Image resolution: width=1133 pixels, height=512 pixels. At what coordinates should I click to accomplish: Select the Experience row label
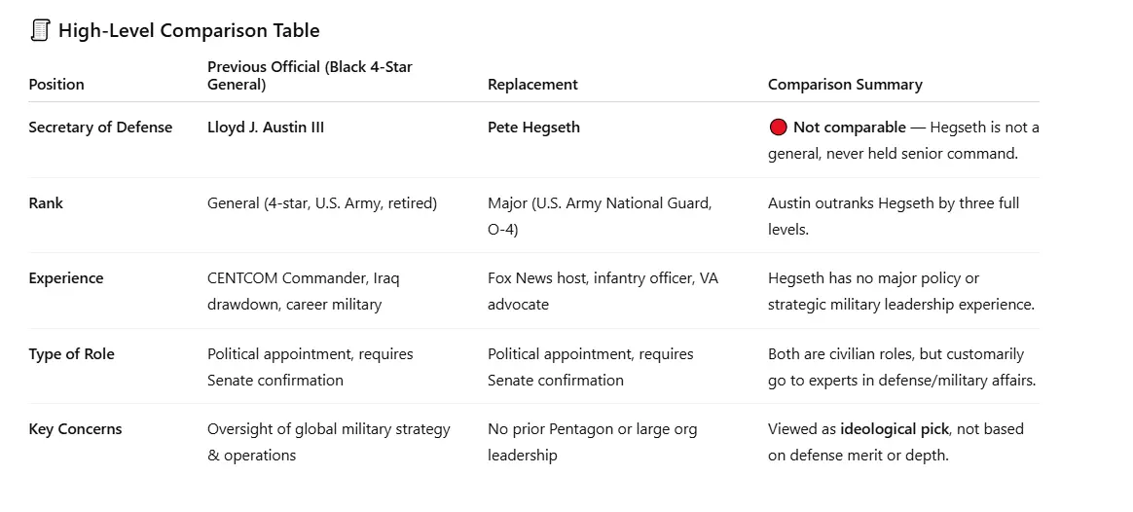pyautogui.click(x=66, y=278)
